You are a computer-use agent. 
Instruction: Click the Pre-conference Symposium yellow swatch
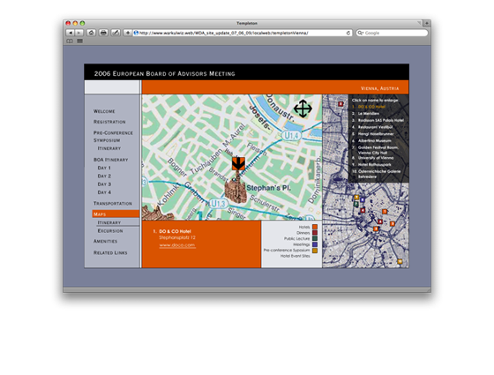pyautogui.click(x=314, y=251)
